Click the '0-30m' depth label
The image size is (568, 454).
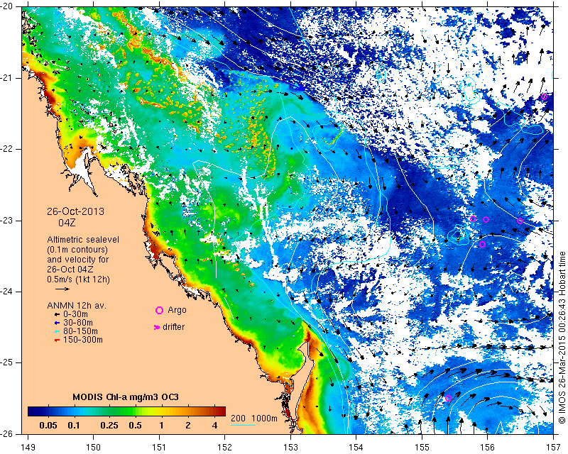click(75, 315)
